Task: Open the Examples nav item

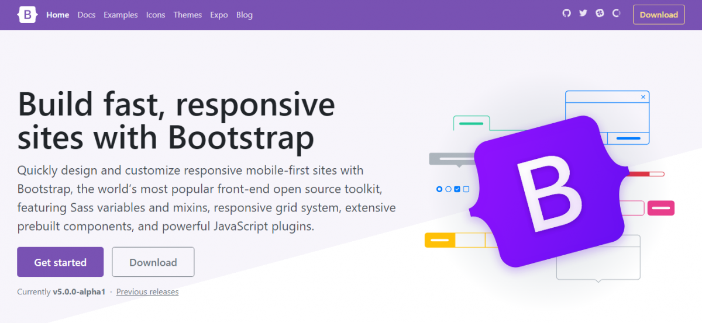Action: pyautogui.click(x=121, y=15)
